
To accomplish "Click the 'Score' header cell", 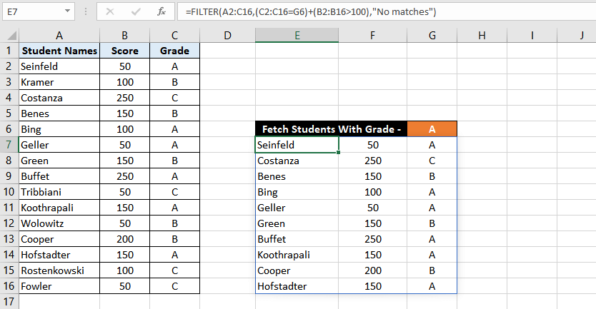I will [124, 51].
